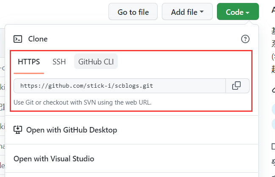This screenshot has width=275, height=177.
Task: Click the GitHub Desktop download icon
Action: (18, 130)
